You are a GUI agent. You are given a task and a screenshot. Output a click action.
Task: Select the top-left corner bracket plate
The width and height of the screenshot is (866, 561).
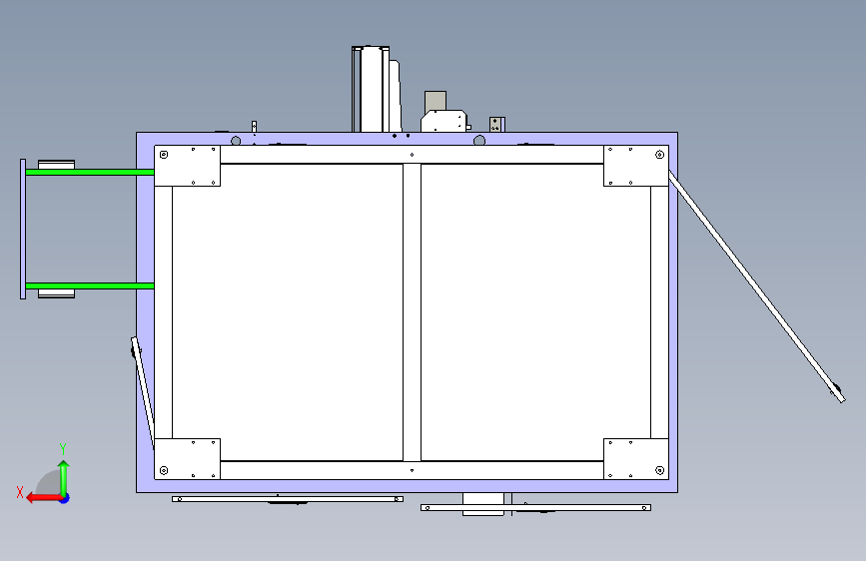(187, 166)
